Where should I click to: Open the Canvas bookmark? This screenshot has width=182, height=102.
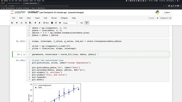32,8
